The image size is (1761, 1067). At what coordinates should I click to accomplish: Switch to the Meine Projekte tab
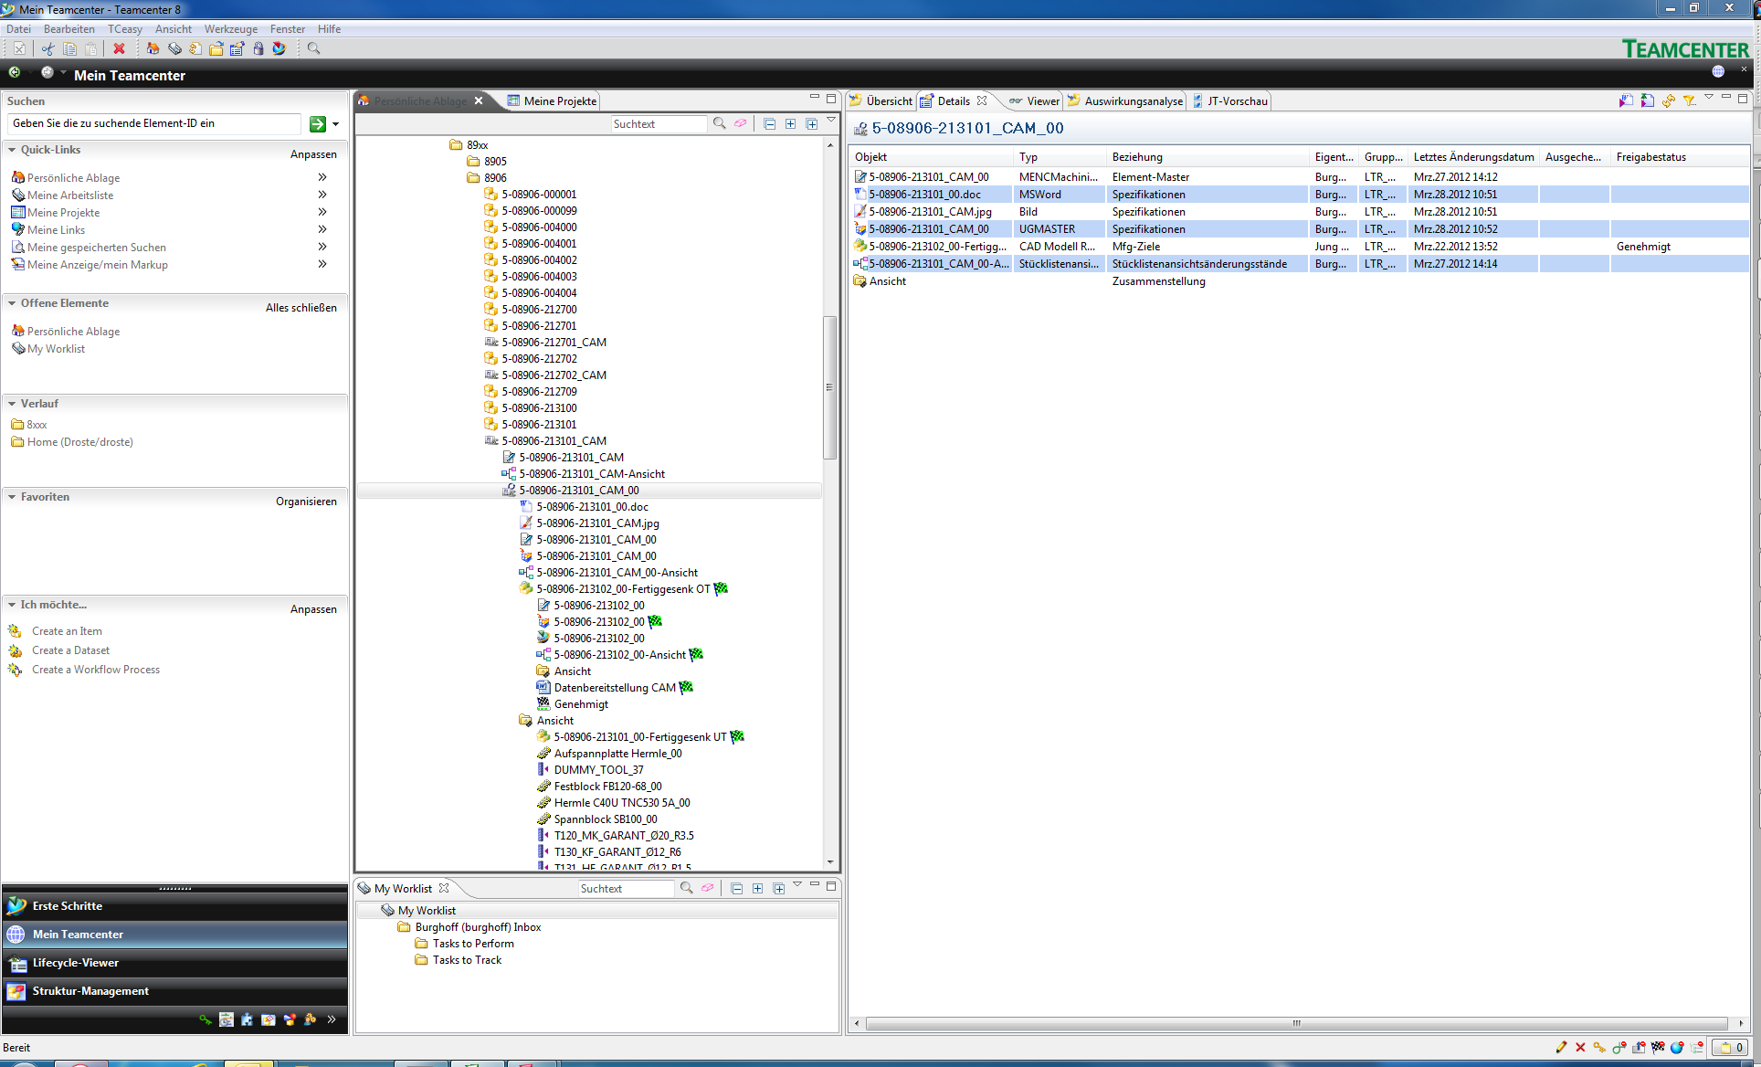(x=553, y=101)
